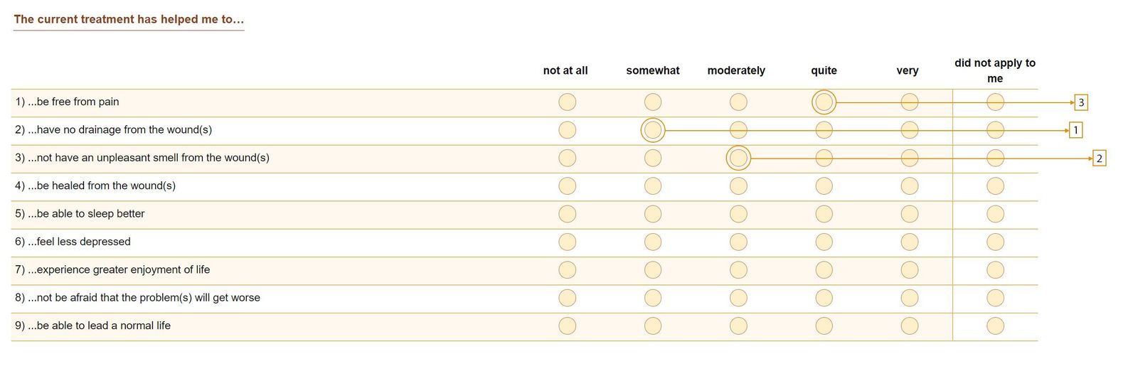This screenshot has height=371, width=1138.
Task: Select 'very' for be healed from the wound(s)
Action: [910, 186]
